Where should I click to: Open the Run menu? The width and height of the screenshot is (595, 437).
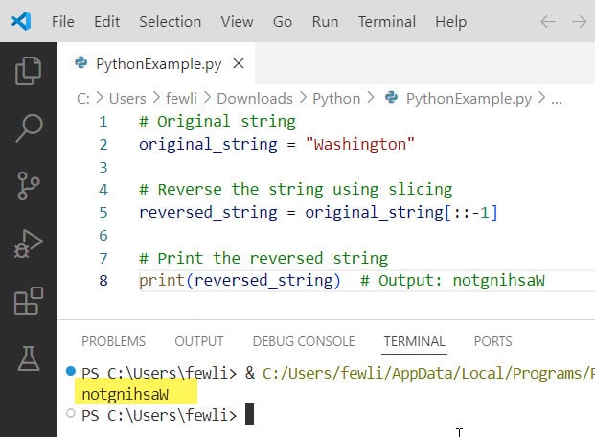(x=325, y=22)
